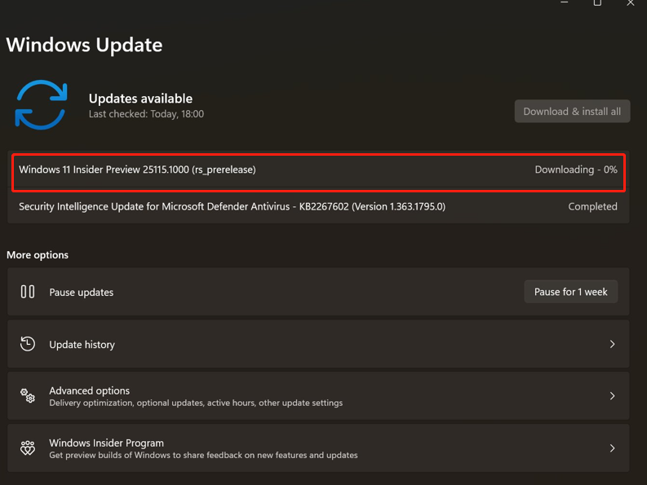This screenshot has height=485, width=647.
Task: Select Security Intelligence Update KB2267602 row
Action: (318, 206)
